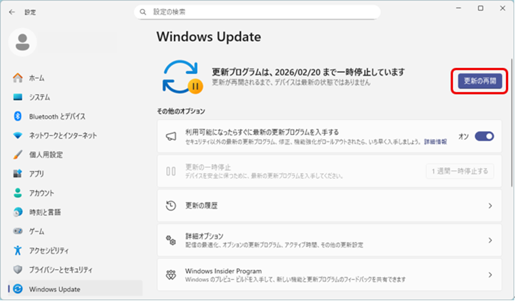Viewport: 515px width, 301px height.
Task: Toggle off 最新の更新プログラムを入手する switch
Action: [x=484, y=136]
